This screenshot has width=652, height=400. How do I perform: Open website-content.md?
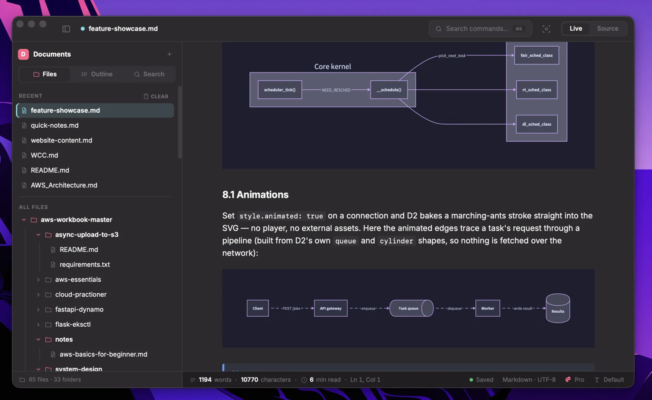pyautogui.click(x=95, y=140)
